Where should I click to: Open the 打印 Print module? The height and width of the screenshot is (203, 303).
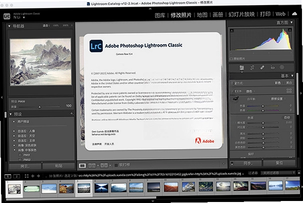(x=265, y=14)
